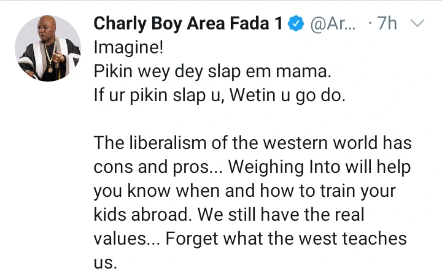Expand the tweet options chevron
This screenshot has width=442, height=271.
pos(417,25)
